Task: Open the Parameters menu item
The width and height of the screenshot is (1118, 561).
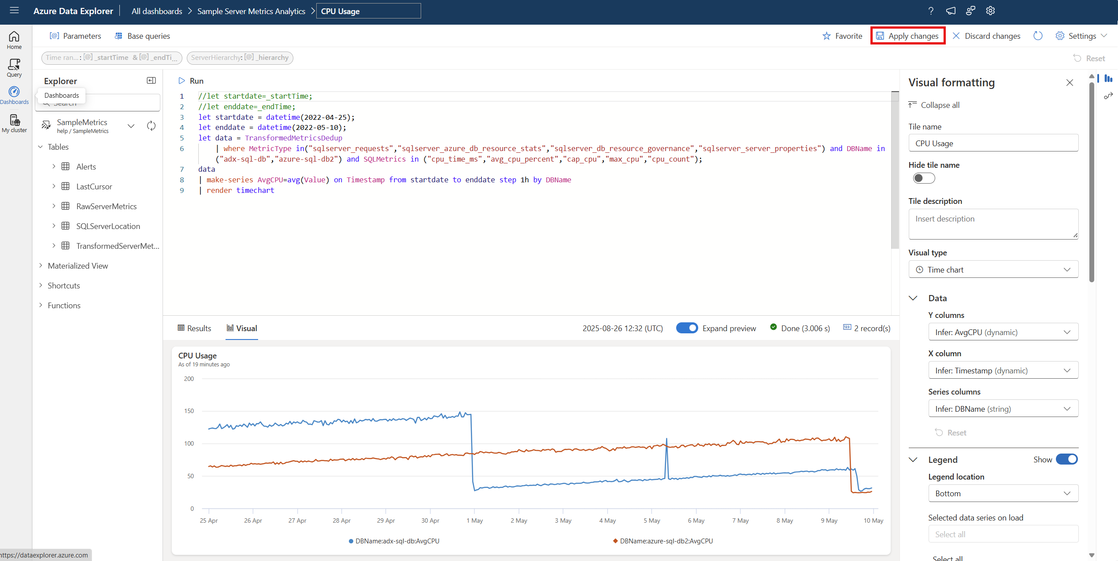Action: [75, 36]
